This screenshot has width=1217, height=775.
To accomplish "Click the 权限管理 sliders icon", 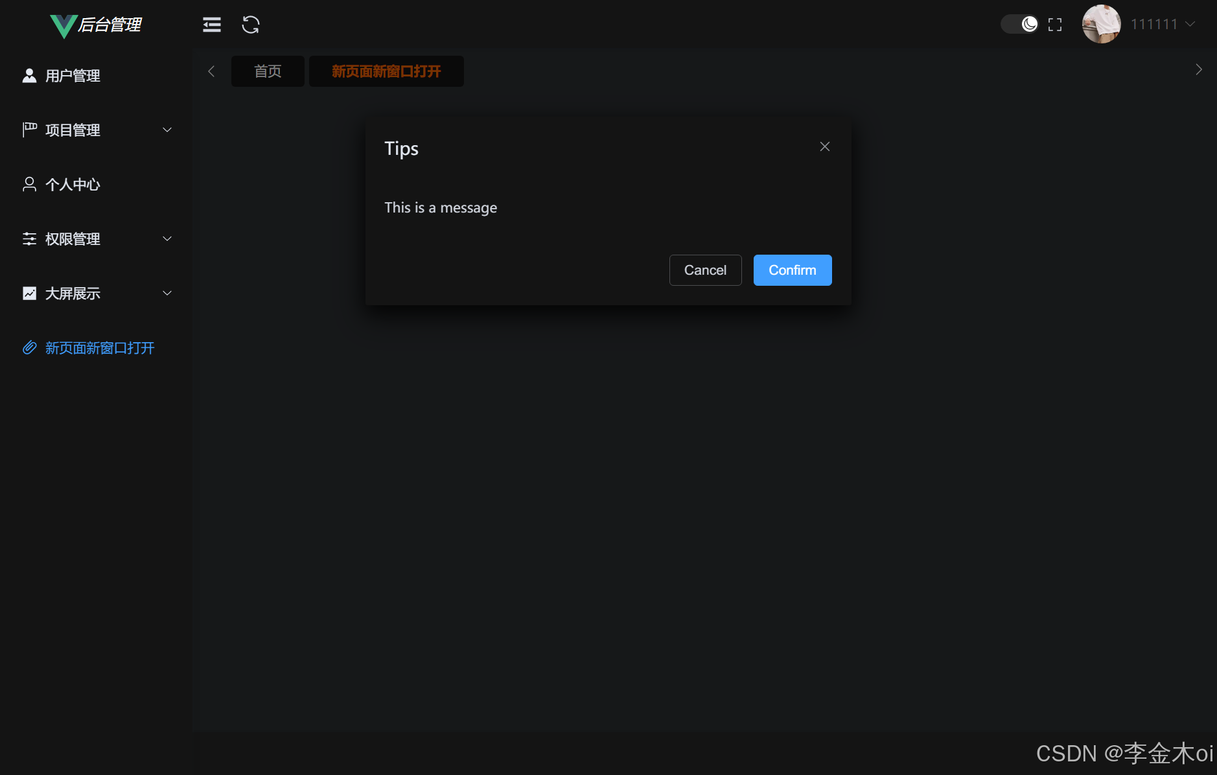I will tap(29, 238).
